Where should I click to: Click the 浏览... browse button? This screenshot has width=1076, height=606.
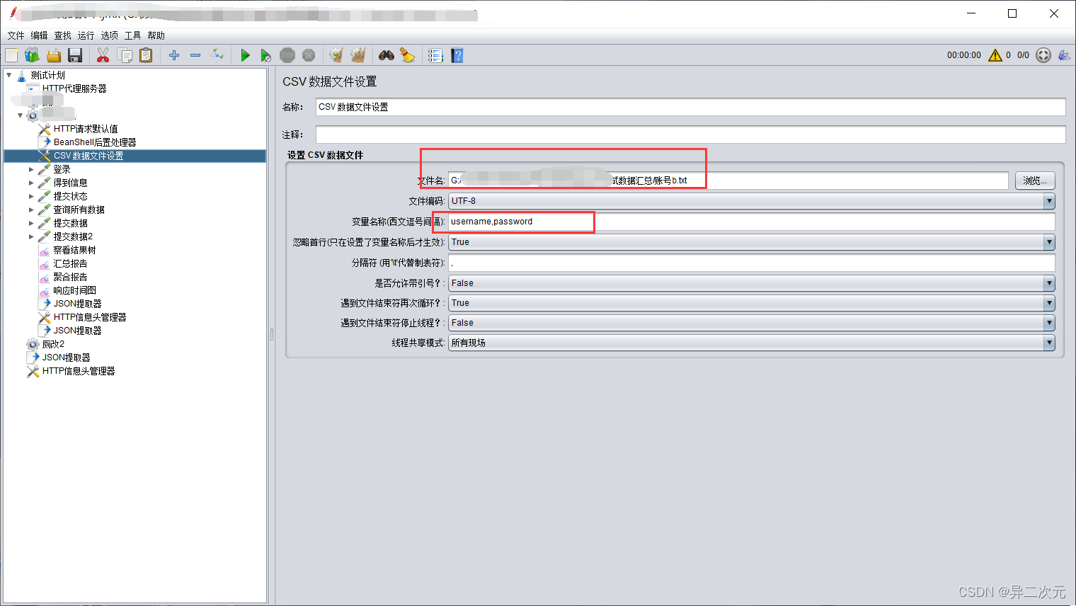(x=1035, y=181)
